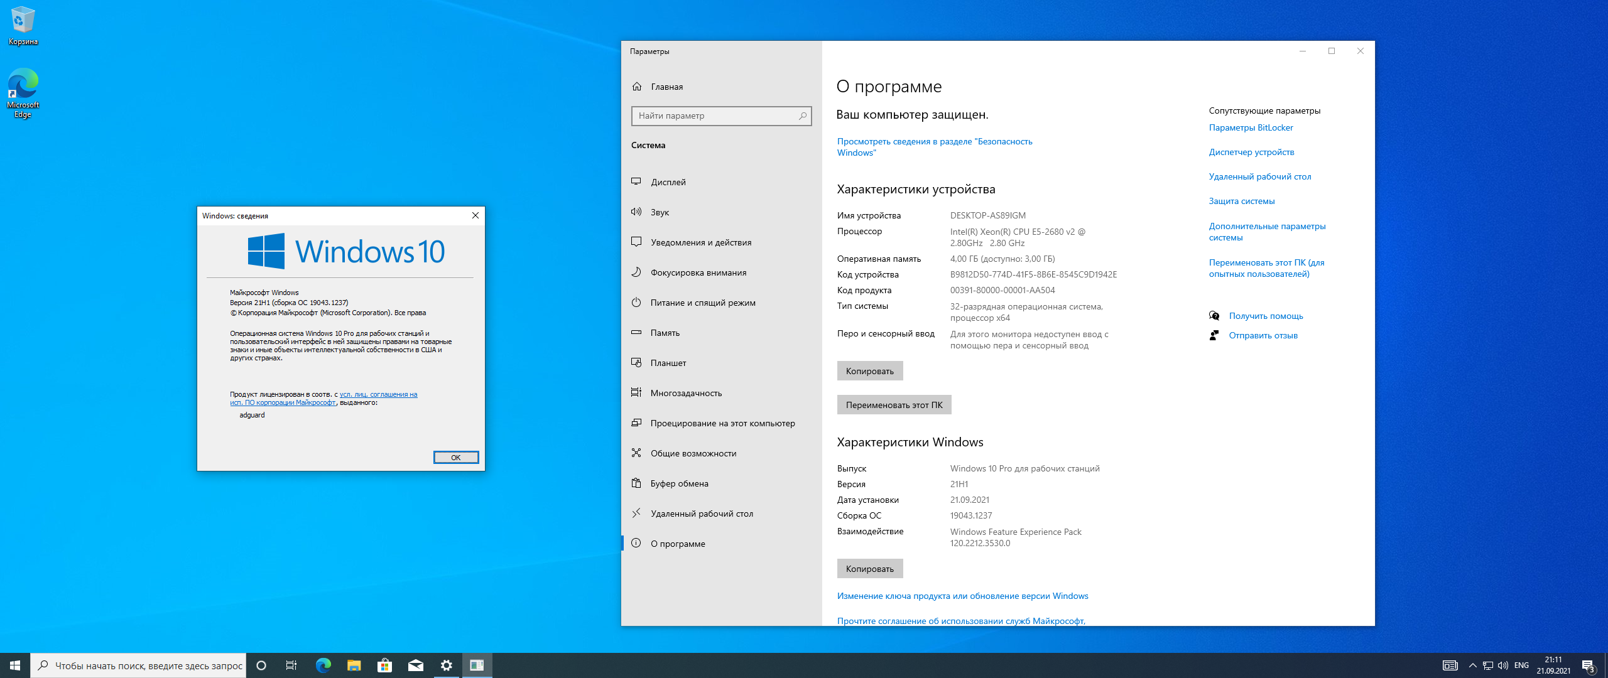Click OK in Windows сведения dialog
The width and height of the screenshot is (1608, 678).
tap(456, 458)
